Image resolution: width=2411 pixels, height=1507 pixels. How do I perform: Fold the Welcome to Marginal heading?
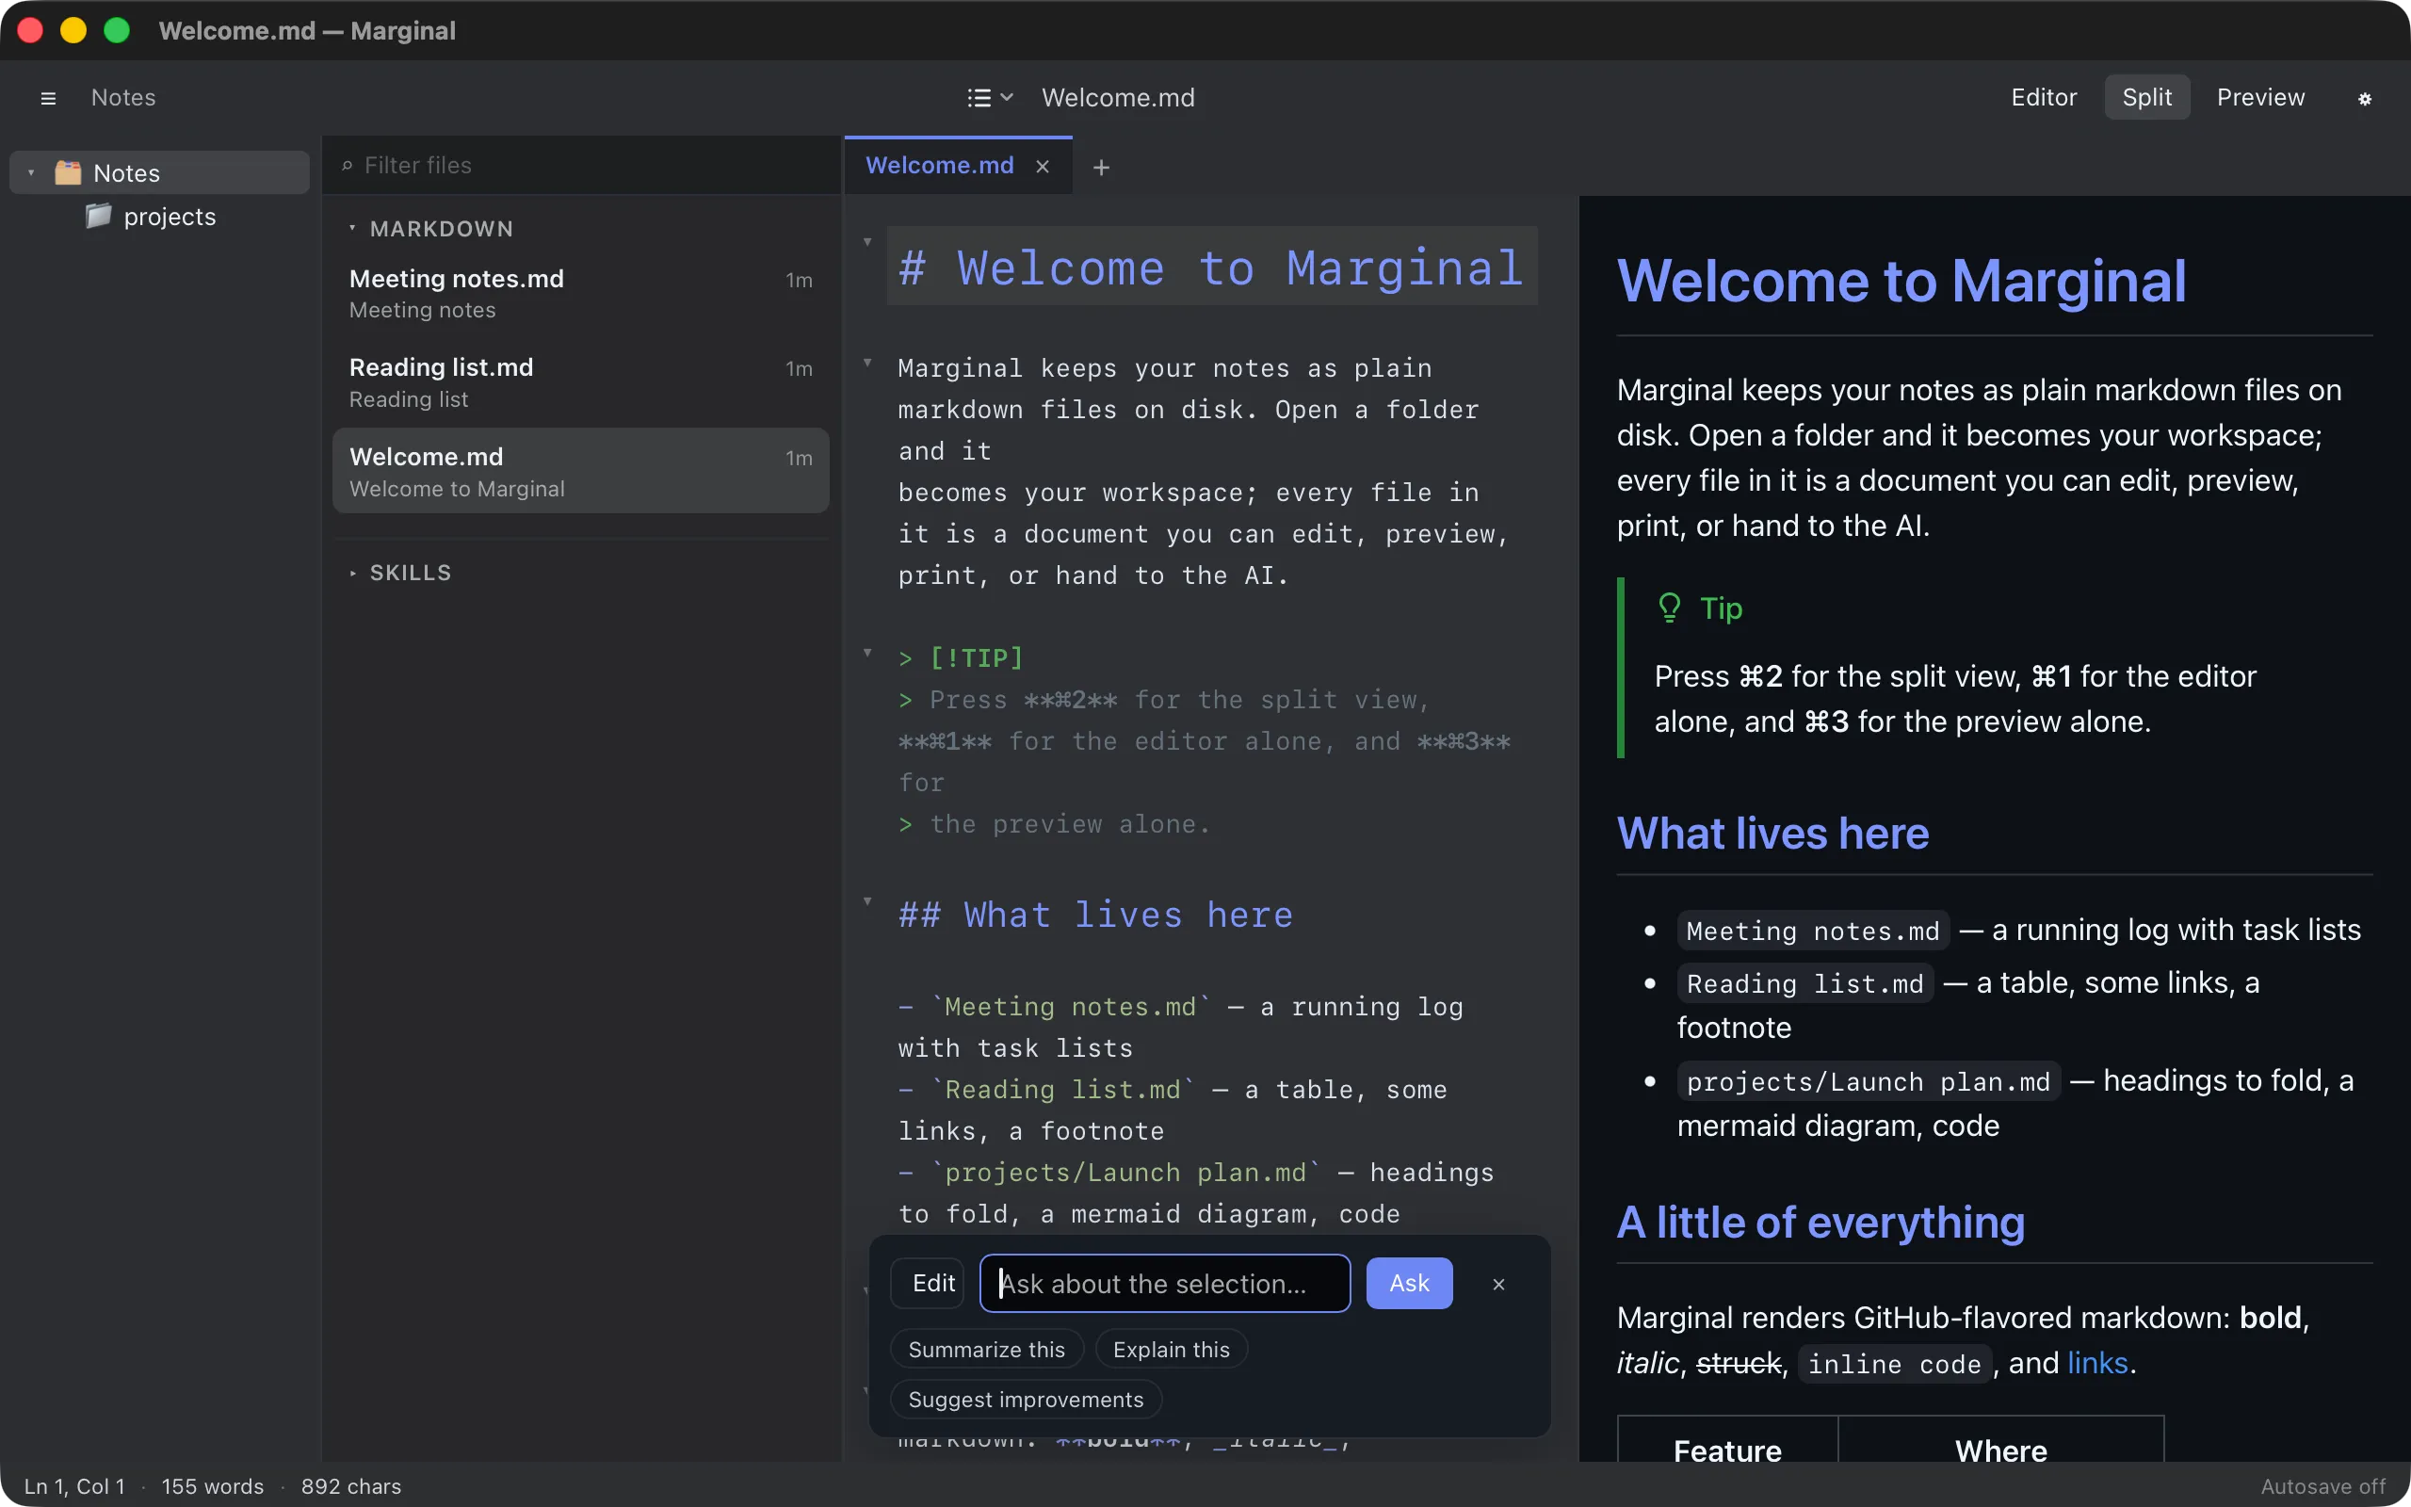point(867,241)
